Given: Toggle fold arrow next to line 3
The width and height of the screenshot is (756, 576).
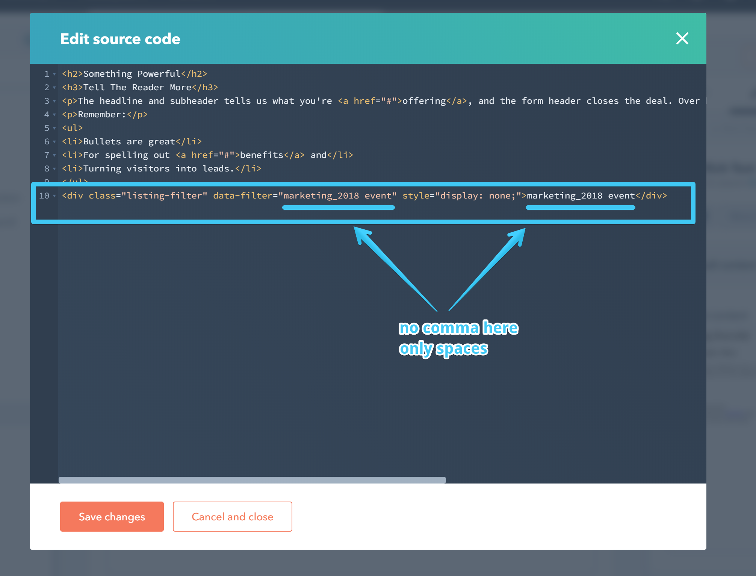Looking at the screenshot, I should 54,101.
